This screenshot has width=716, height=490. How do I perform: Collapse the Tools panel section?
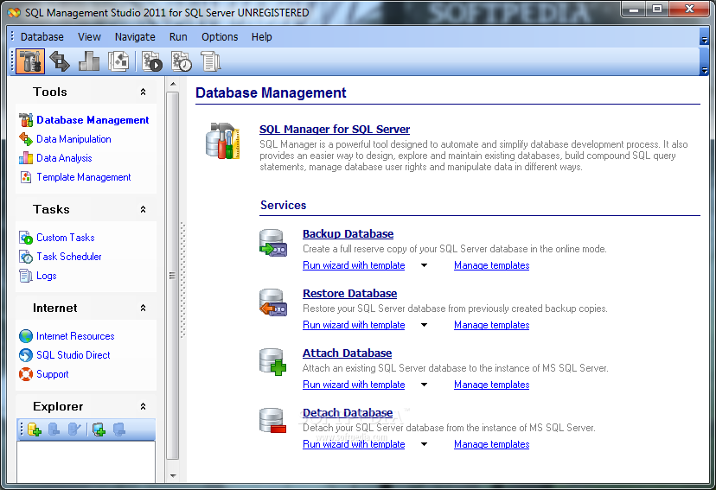[x=144, y=92]
